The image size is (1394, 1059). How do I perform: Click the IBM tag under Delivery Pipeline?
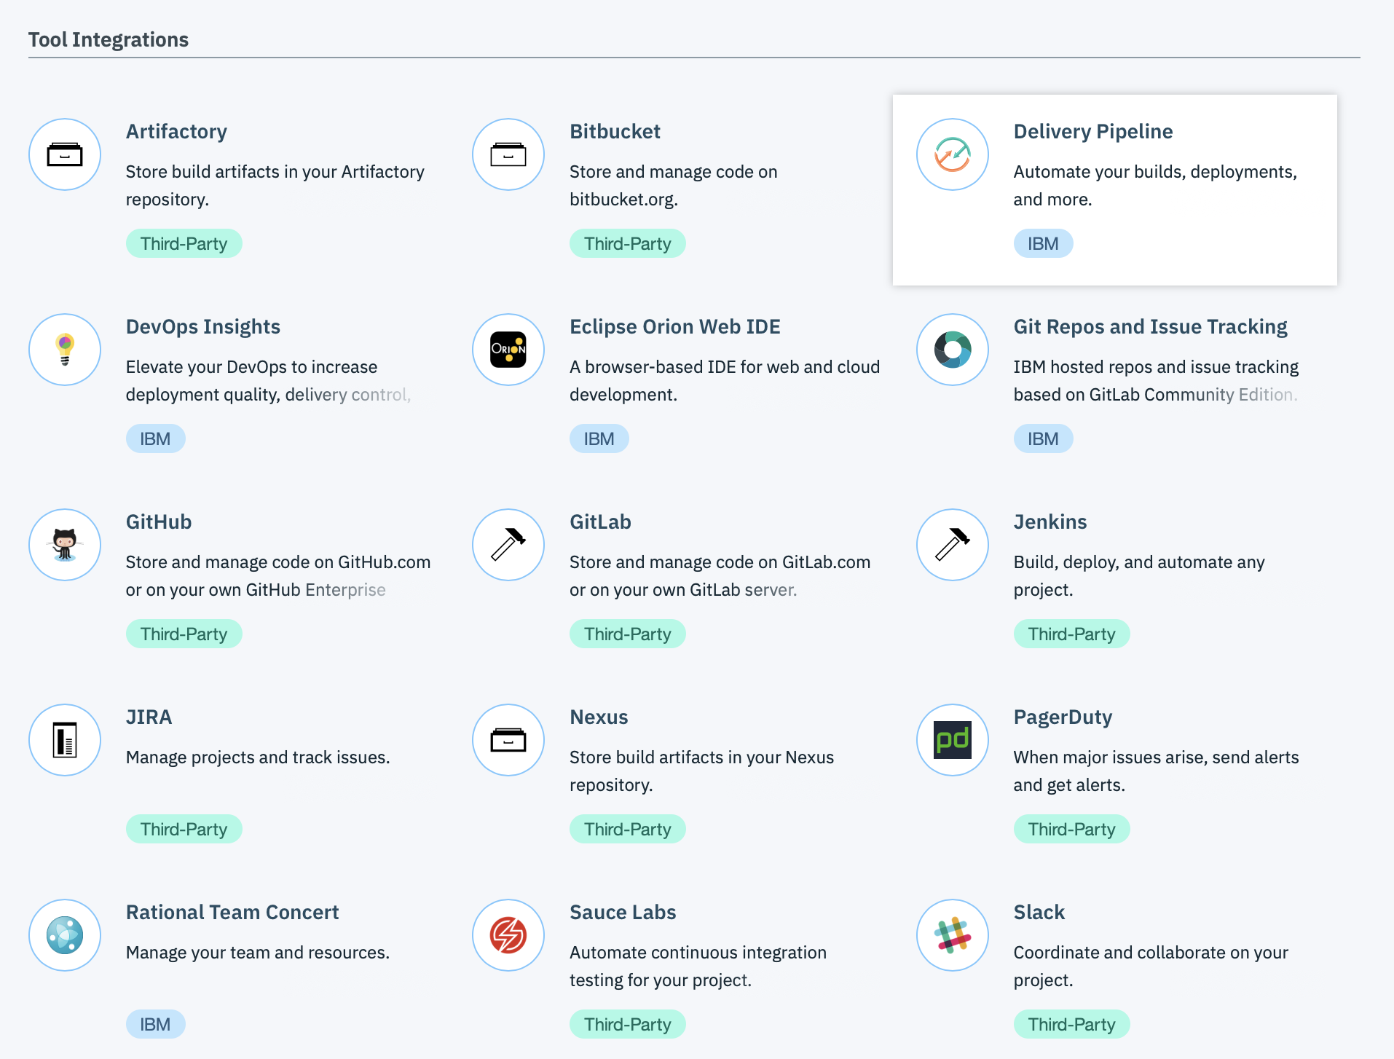coord(1042,244)
